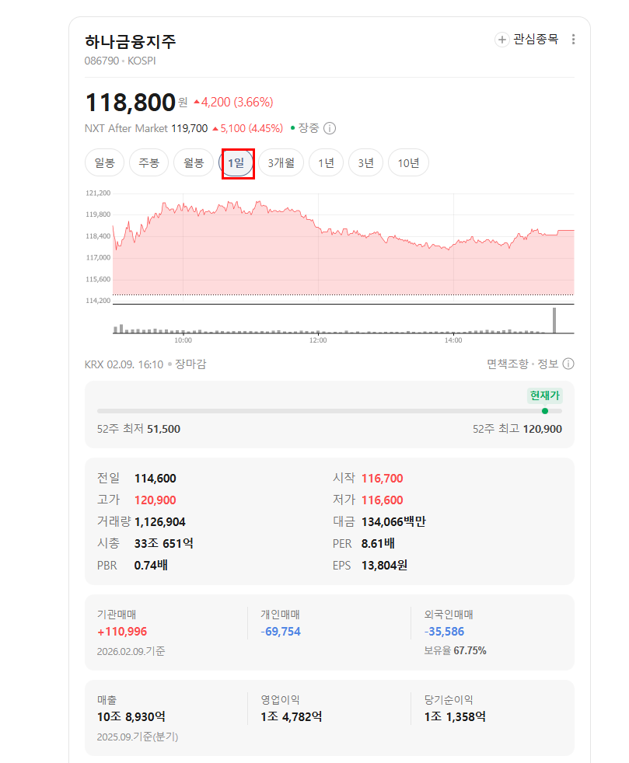Click the 시총 33조 651억 value
This screenshot has width=629, height=763.
163,544
